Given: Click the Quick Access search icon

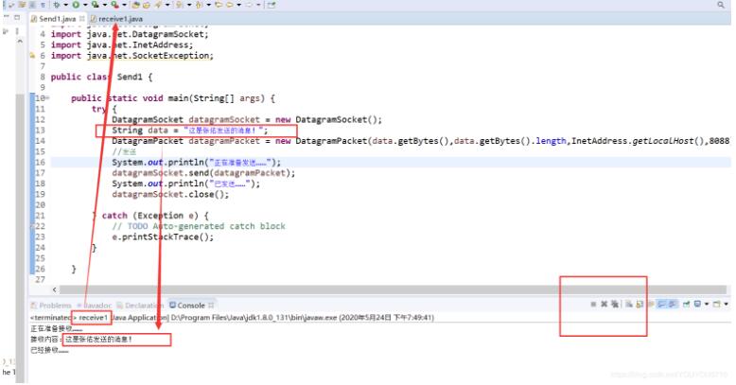Looking at the screenshot, I should click(x=721, y=5).
